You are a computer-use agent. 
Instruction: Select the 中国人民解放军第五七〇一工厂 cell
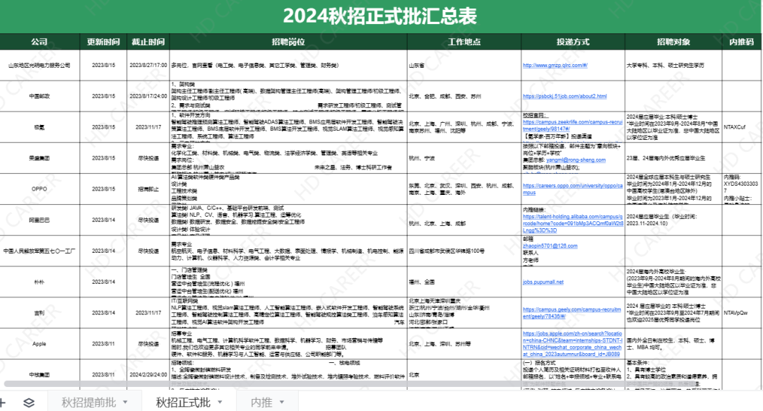click(x=40, y=251)
